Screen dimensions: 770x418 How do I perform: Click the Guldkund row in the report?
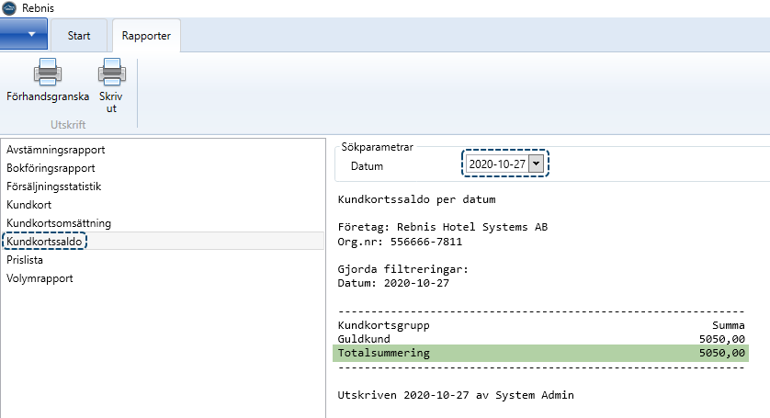pyautogui.click(x=540, y=339)
